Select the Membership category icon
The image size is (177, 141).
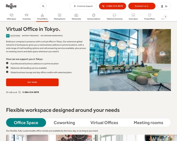76,15
